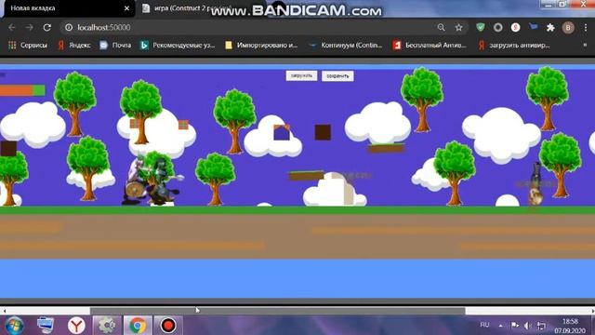Click the сохранить button in game
The height and width of the screenshot is (335, 595).
[337, 76]
